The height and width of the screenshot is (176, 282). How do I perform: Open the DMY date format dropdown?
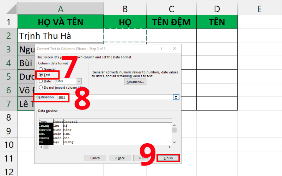79,81
